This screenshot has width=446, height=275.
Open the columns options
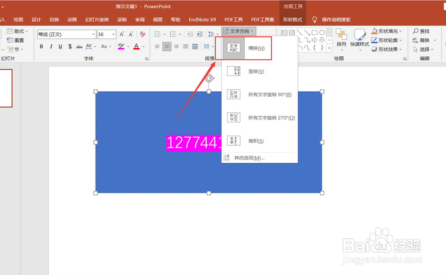tap(208, 47)
